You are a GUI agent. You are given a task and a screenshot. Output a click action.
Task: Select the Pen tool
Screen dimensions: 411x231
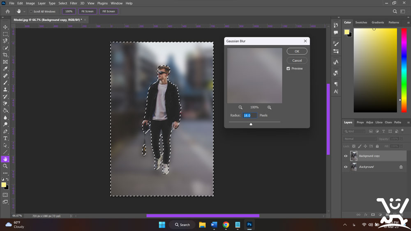point(5,131)
